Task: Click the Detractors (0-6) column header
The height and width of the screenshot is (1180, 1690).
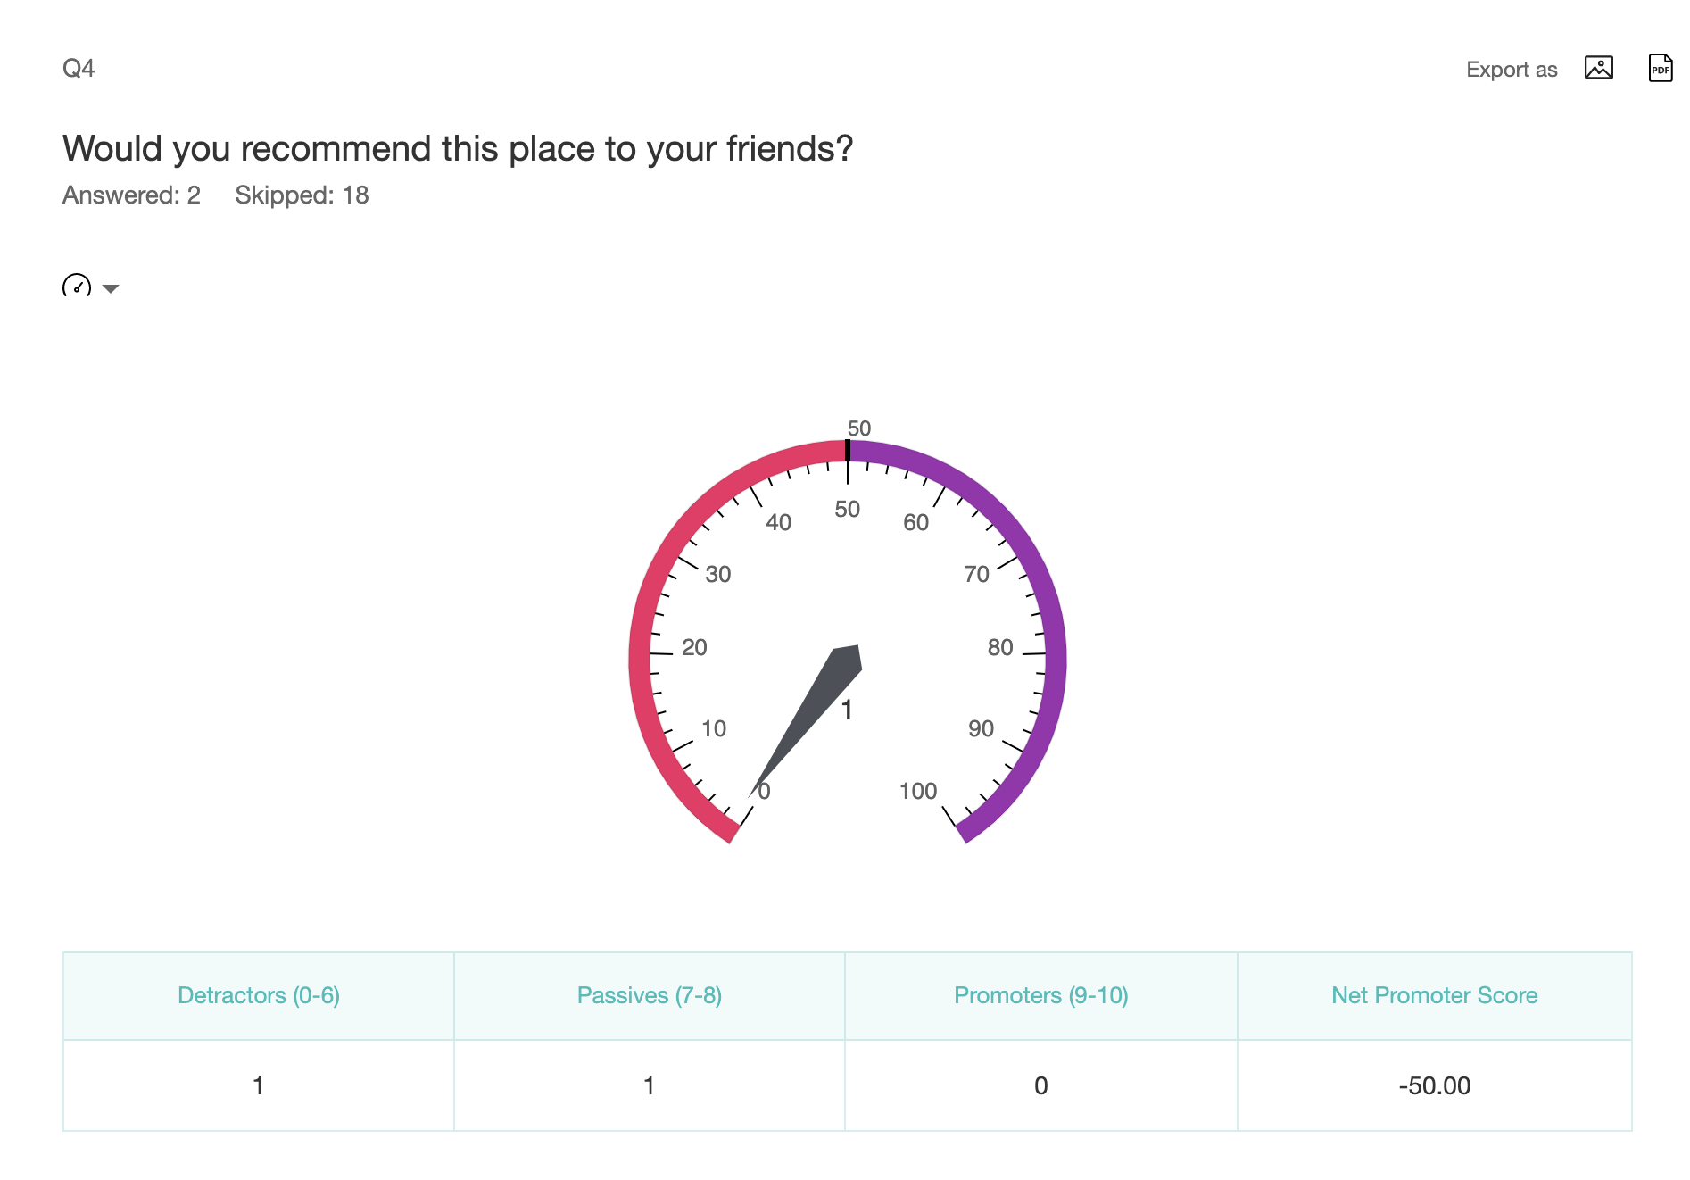Action: coord(259,995)
